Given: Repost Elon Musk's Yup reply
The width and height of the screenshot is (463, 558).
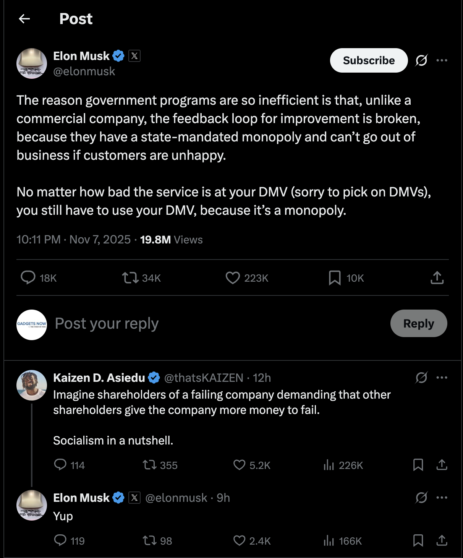Looking at the screenshot, I should 149,541.
